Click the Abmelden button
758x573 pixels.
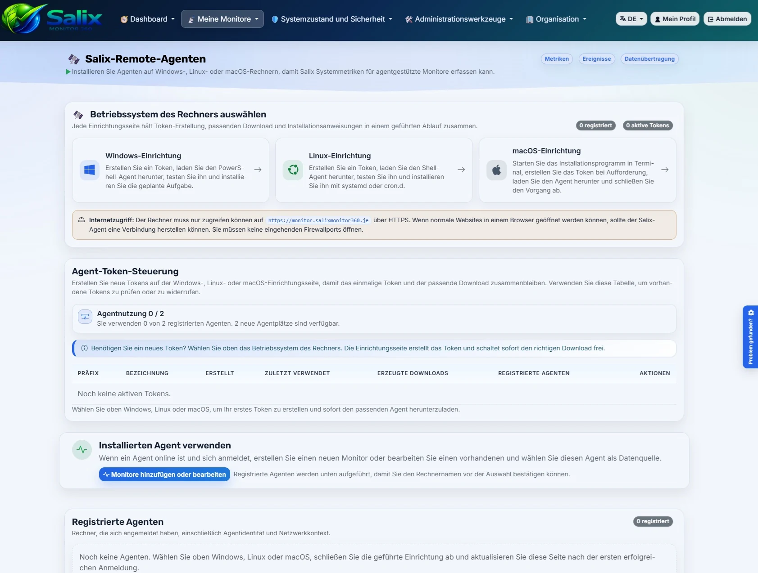[727, 19]
